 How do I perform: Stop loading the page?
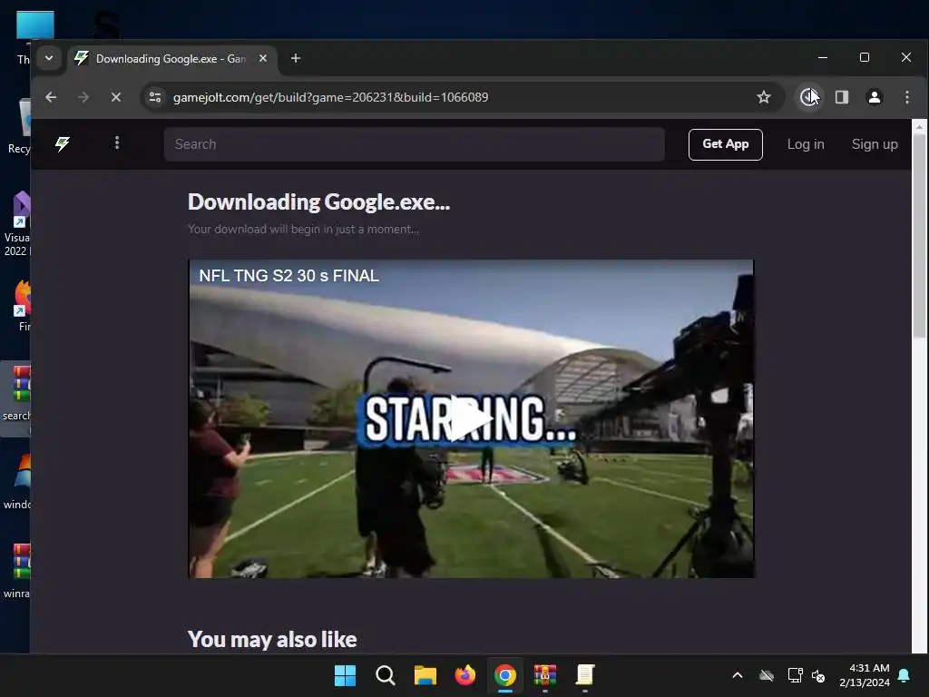pyautogui.click(x=116, y=97)
